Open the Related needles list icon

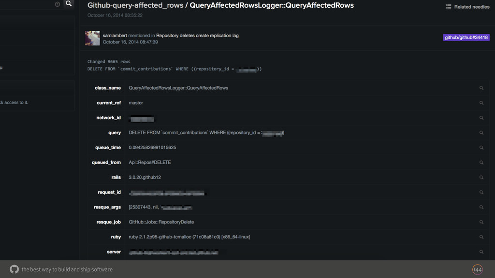pos(448,7)
